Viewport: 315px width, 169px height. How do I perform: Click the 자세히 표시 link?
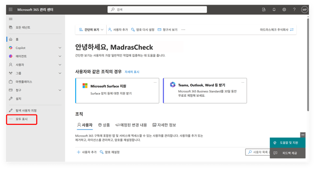(132, 72)
